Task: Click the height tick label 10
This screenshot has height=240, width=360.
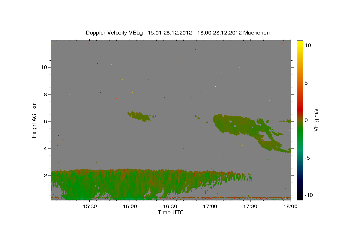Action: [43, 67]
